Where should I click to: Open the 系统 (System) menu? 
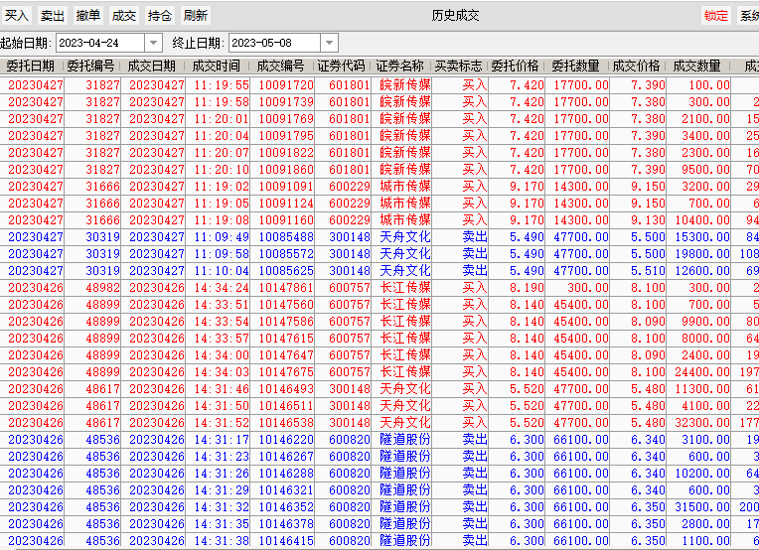tap(748, 16)
